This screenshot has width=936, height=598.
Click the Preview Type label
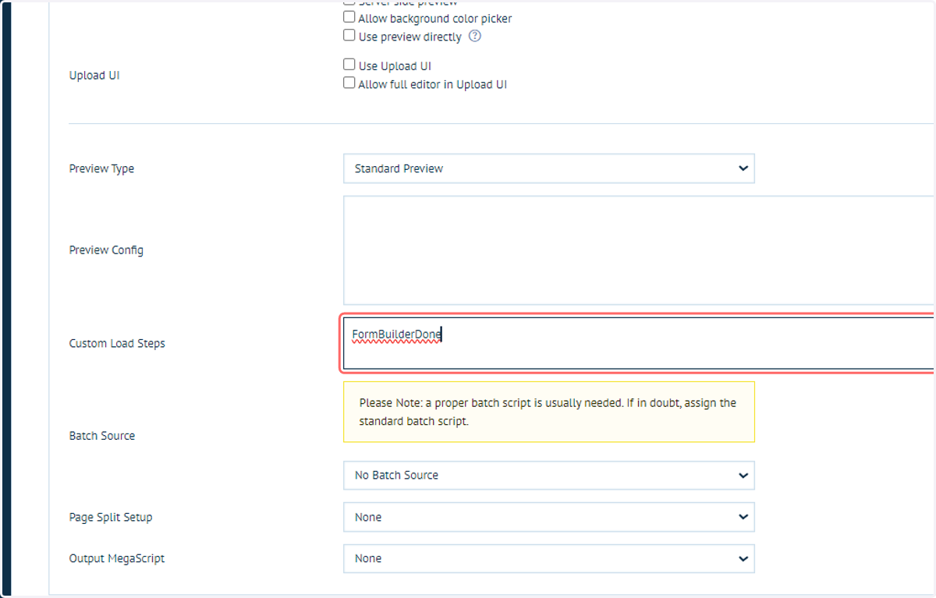click(101, 168)
